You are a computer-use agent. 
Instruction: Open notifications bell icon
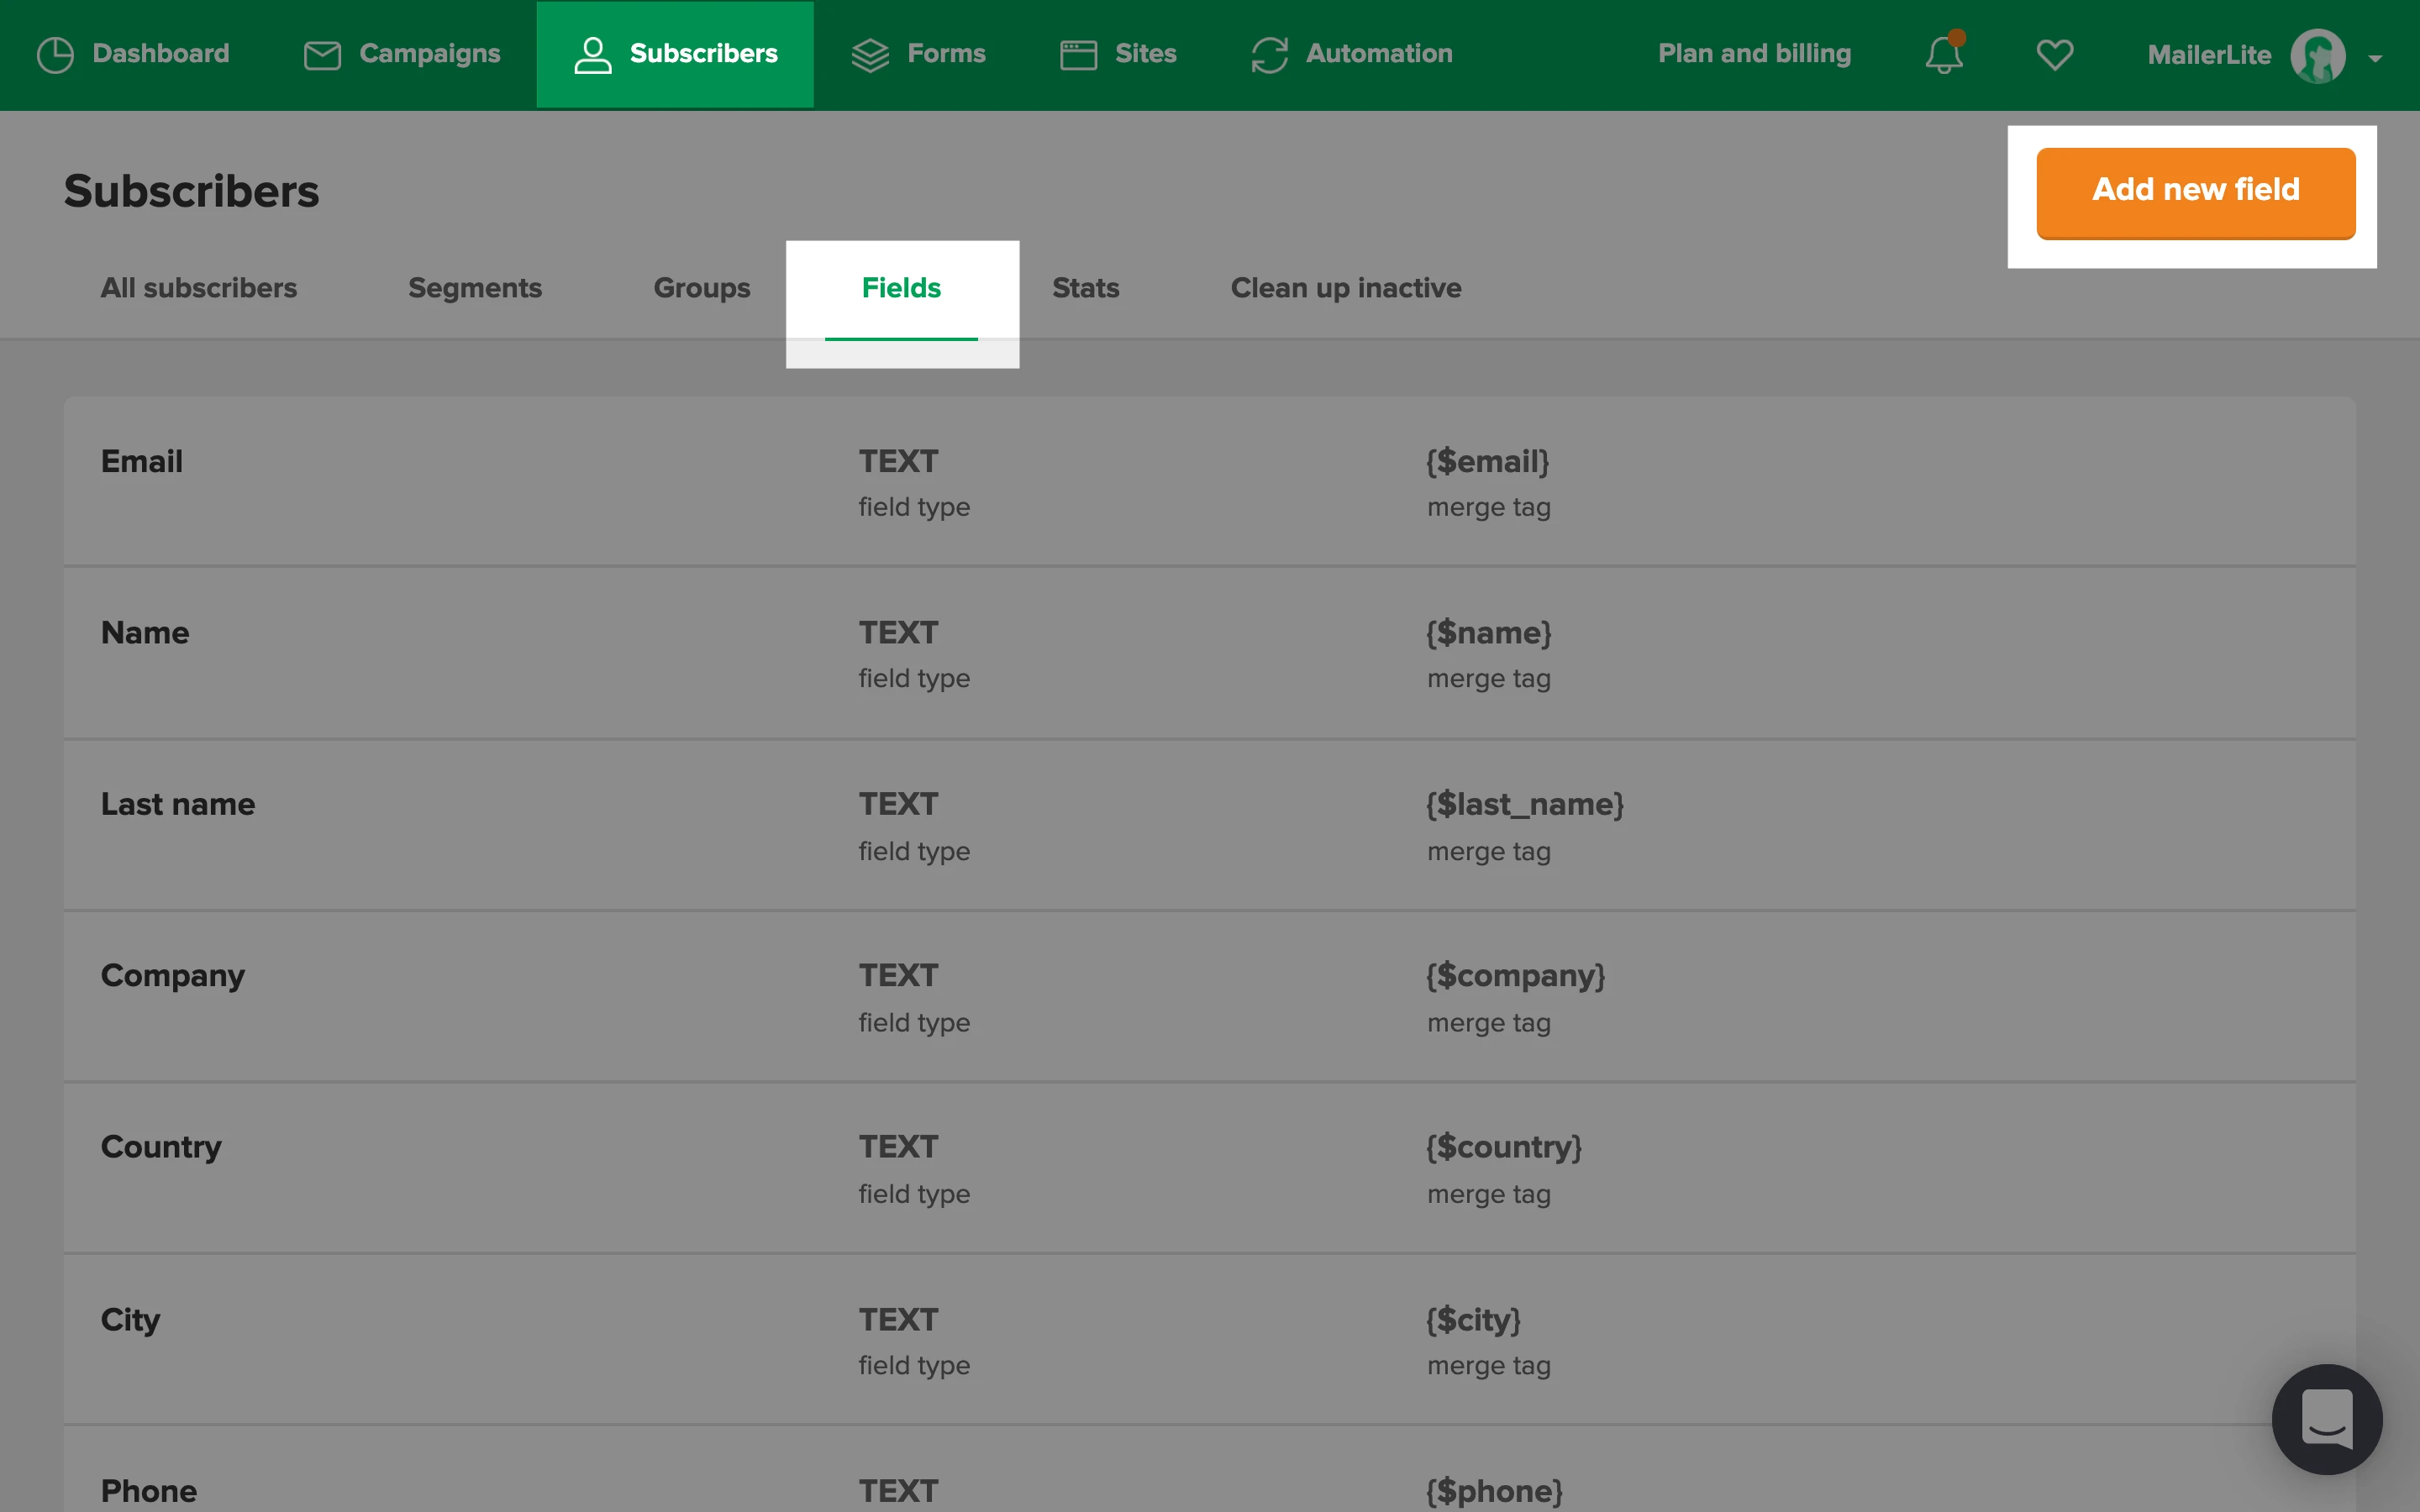pos(1944,54)
